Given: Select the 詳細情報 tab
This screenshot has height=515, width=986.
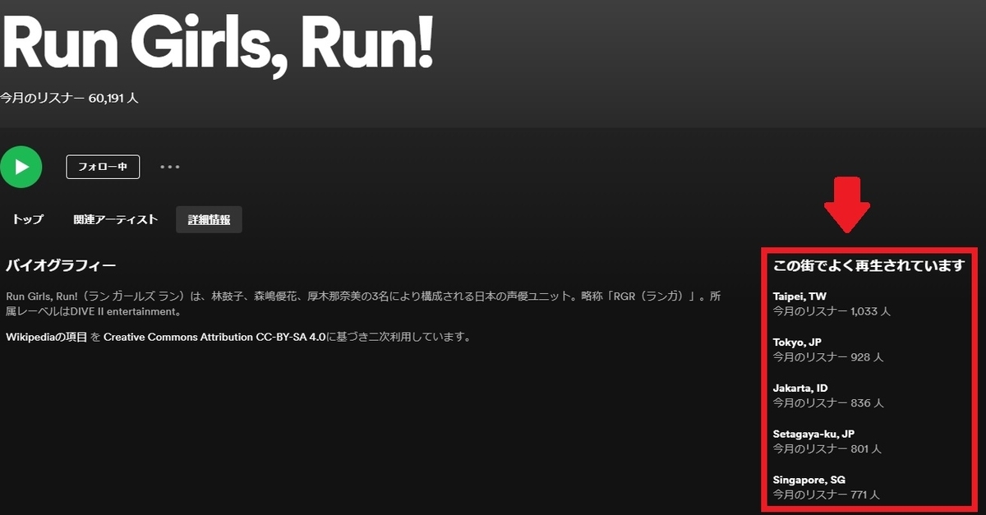Looking at the screenshot, I should pyautogui.click(x=208, y=219).
